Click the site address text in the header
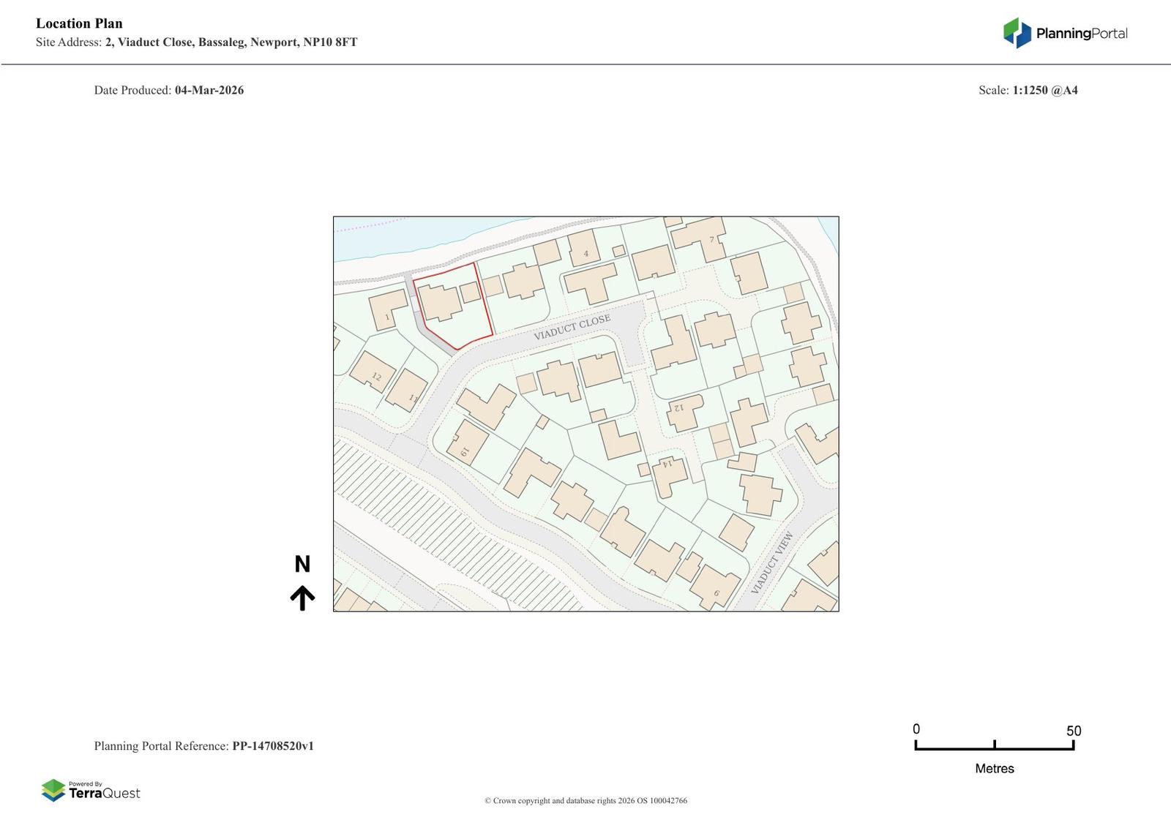Screen dimensions: 1171x828 tap(231, 42)
